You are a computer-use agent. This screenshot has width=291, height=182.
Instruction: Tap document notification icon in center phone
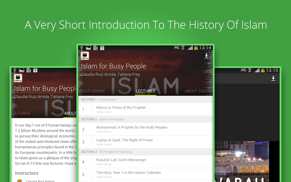pos(95,48)
